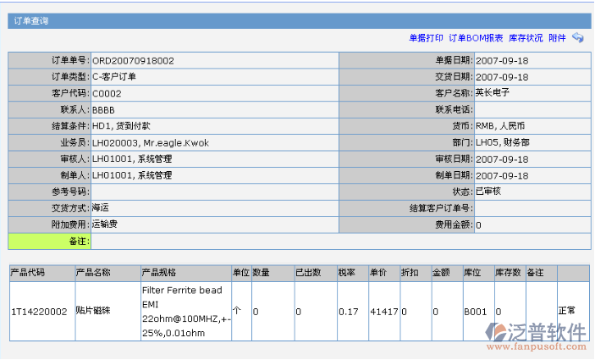This screenshot has height=360, width=595.
Task: Click product code 1T14220002
Action: pos(39,312)
